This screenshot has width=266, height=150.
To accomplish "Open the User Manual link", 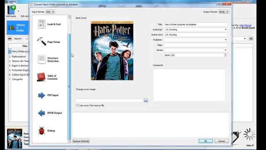I will point(245,25).
